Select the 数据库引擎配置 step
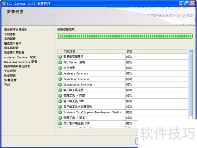197x148 pixels. tap(14, 52)
